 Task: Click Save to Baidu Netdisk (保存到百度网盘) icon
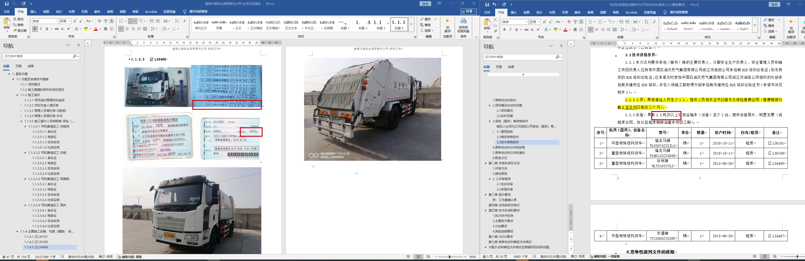click(463, 25)
